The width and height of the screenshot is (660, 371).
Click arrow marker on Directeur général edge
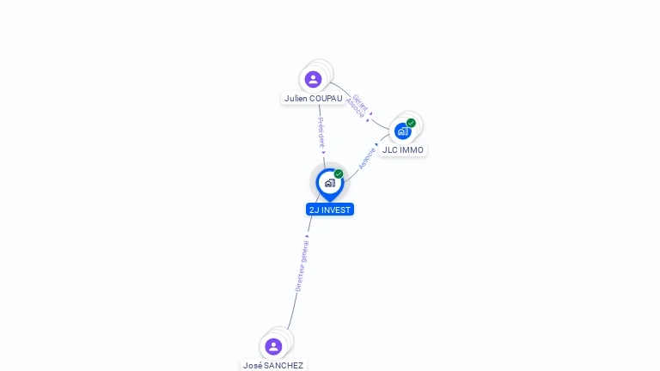[307, 236]
